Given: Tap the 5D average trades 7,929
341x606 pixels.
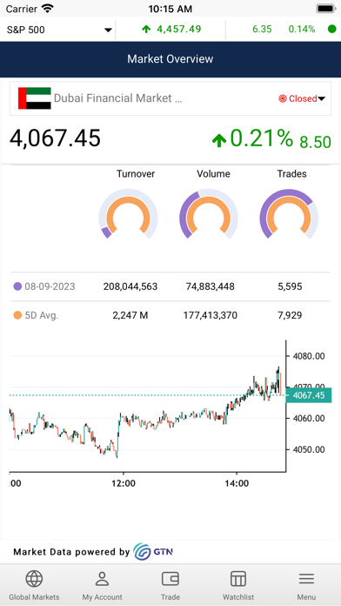Looking at the screenshot, I should 290,315.
